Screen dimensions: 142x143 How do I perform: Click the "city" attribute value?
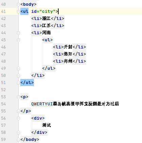tap(47, 12)
